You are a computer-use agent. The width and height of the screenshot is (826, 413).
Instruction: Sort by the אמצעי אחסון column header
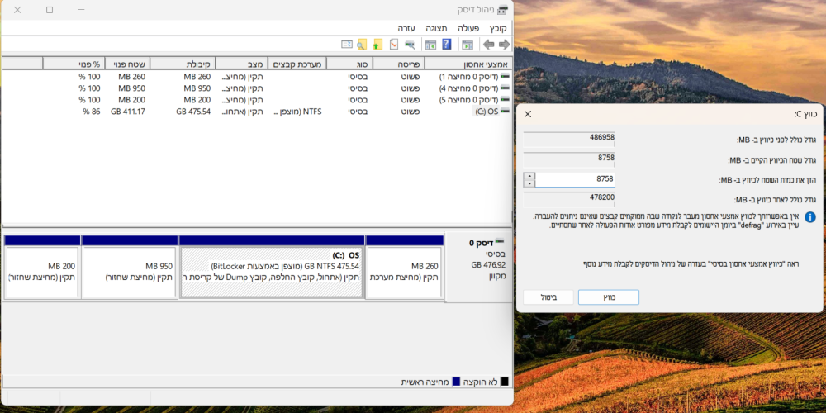tap(468, 64)
